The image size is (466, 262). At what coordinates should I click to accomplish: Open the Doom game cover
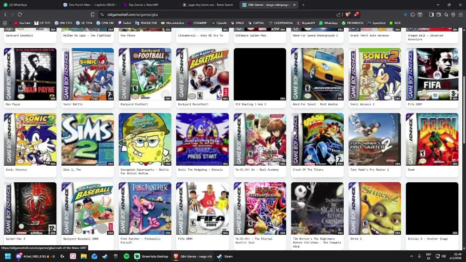point(432,139)
